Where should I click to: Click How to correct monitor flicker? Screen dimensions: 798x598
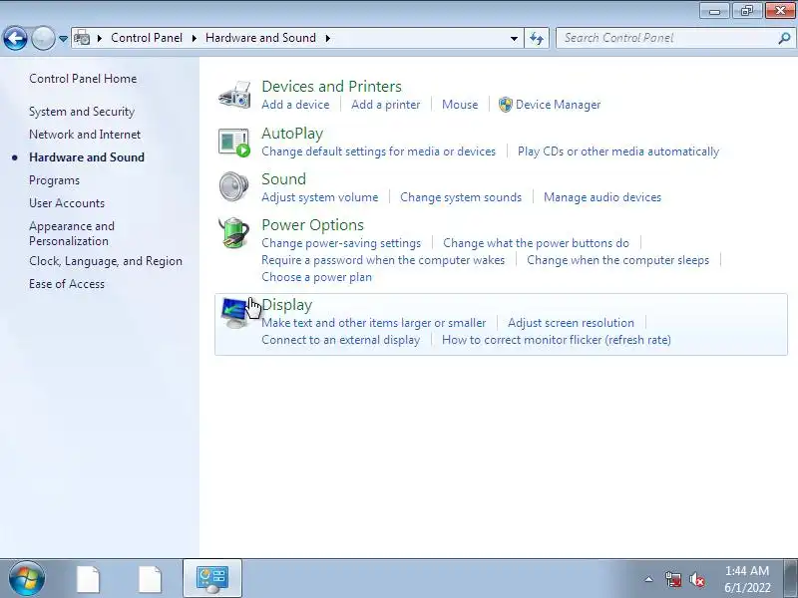point(557,340)
